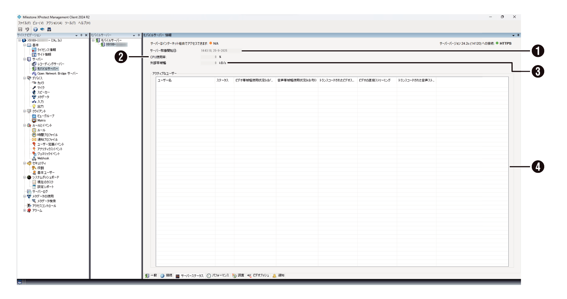Open ビューグループ under クライアント

pos(46,116)
